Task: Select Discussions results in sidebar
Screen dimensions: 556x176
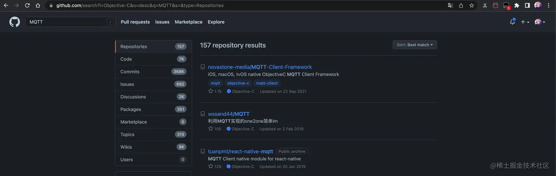Action: point(153,97)
